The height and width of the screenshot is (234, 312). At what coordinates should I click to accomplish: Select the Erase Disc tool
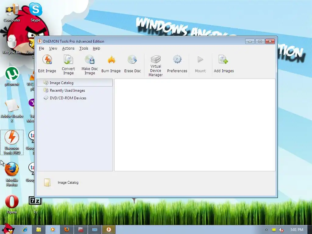[x=132, y=64]
